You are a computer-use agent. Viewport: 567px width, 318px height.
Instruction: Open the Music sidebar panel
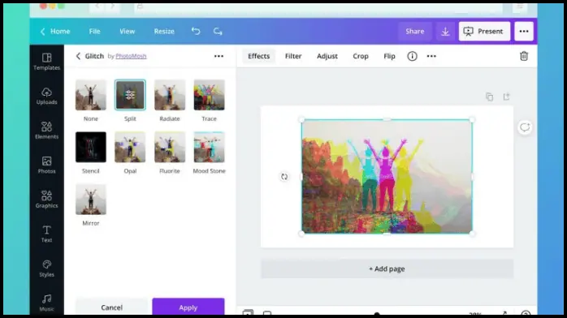(x=46, y=303)
